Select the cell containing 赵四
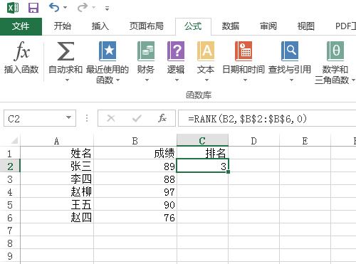 [x=57, y=217]
